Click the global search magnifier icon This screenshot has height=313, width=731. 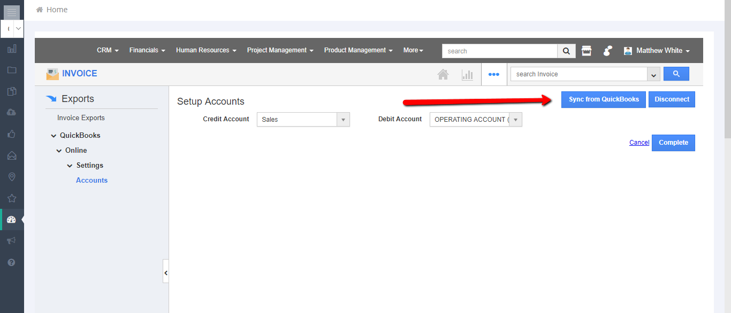tap(566, 51)
